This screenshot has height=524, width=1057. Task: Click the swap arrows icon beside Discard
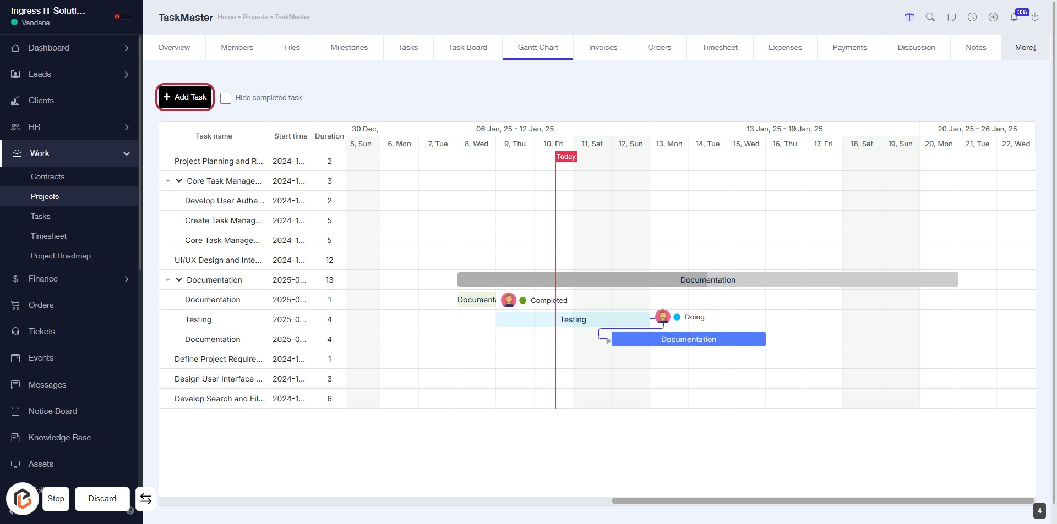click(146, 499)
